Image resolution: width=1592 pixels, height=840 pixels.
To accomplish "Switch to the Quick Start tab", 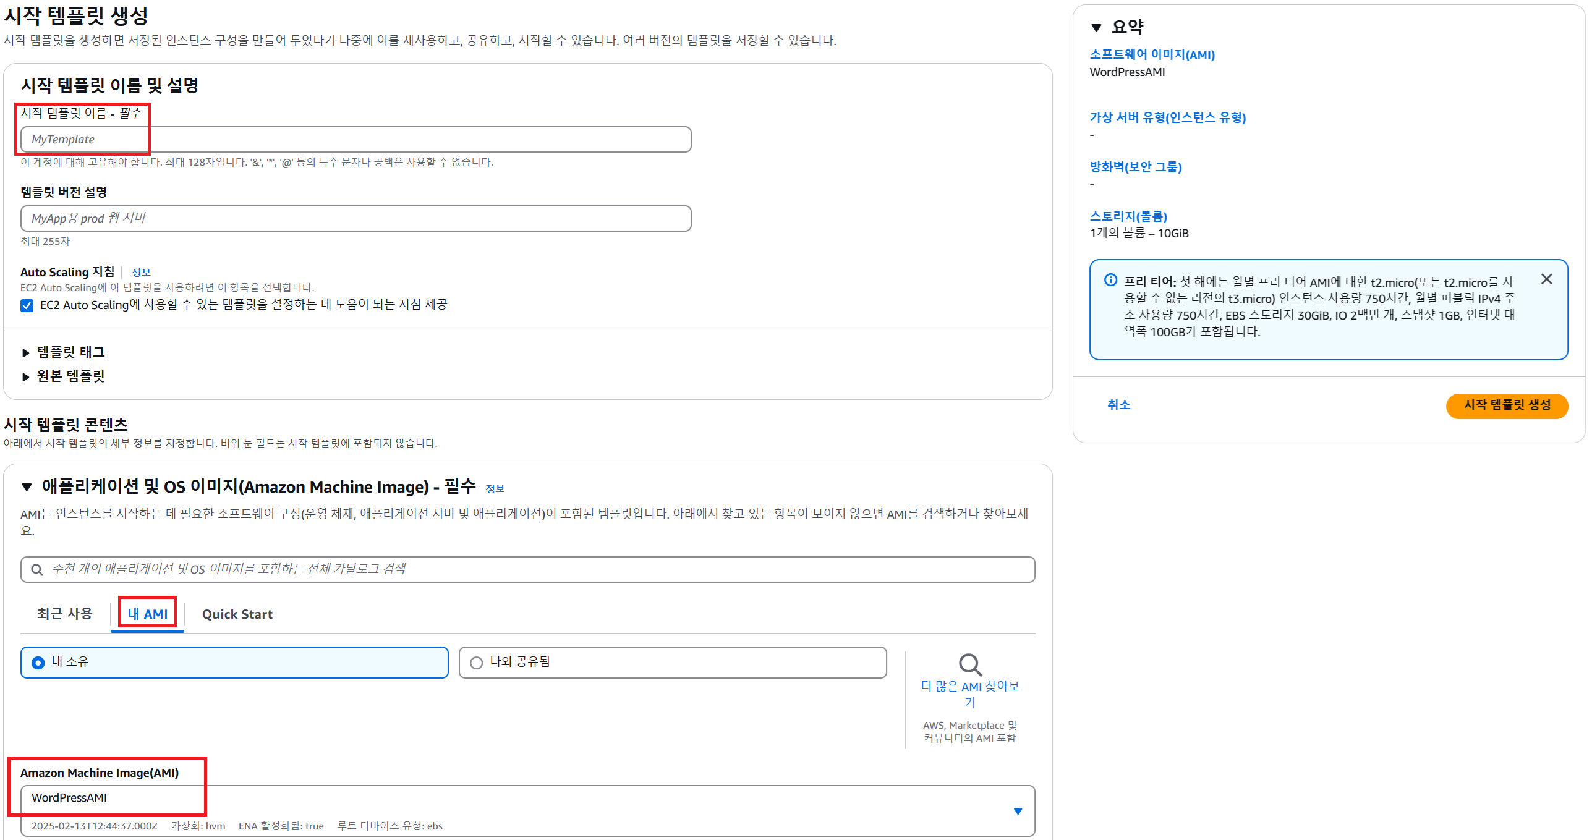I will [x=237, y=614].
